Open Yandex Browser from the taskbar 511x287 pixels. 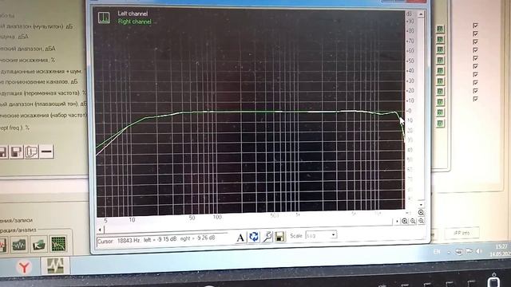24,267
